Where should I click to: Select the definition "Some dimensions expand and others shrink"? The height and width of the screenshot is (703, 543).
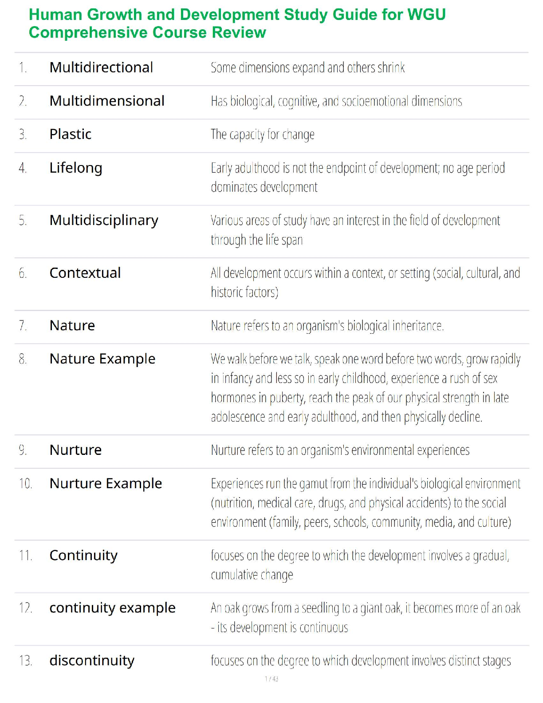click(307, 67)
